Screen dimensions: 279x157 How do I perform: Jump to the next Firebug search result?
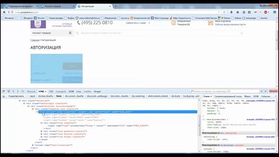tap(265, 91)
